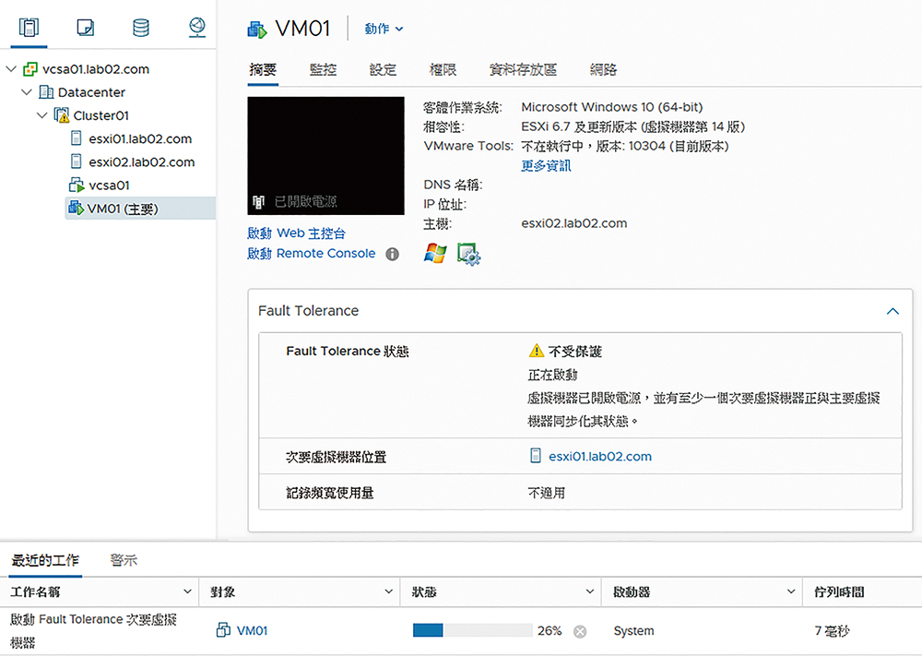Screen dimensions: 922x669
Task: Click the VM settings gear icon
Action: 468,254
